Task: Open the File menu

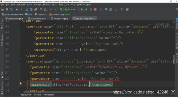Action: (x=2, y=5)
